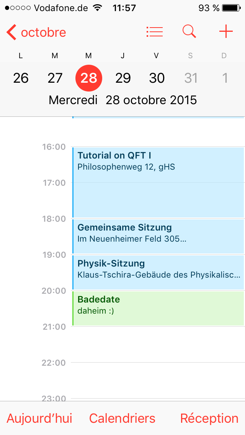This screenshot has height=435, width=245.
Task: Tap the list view icon
Action: coord(155,32)
